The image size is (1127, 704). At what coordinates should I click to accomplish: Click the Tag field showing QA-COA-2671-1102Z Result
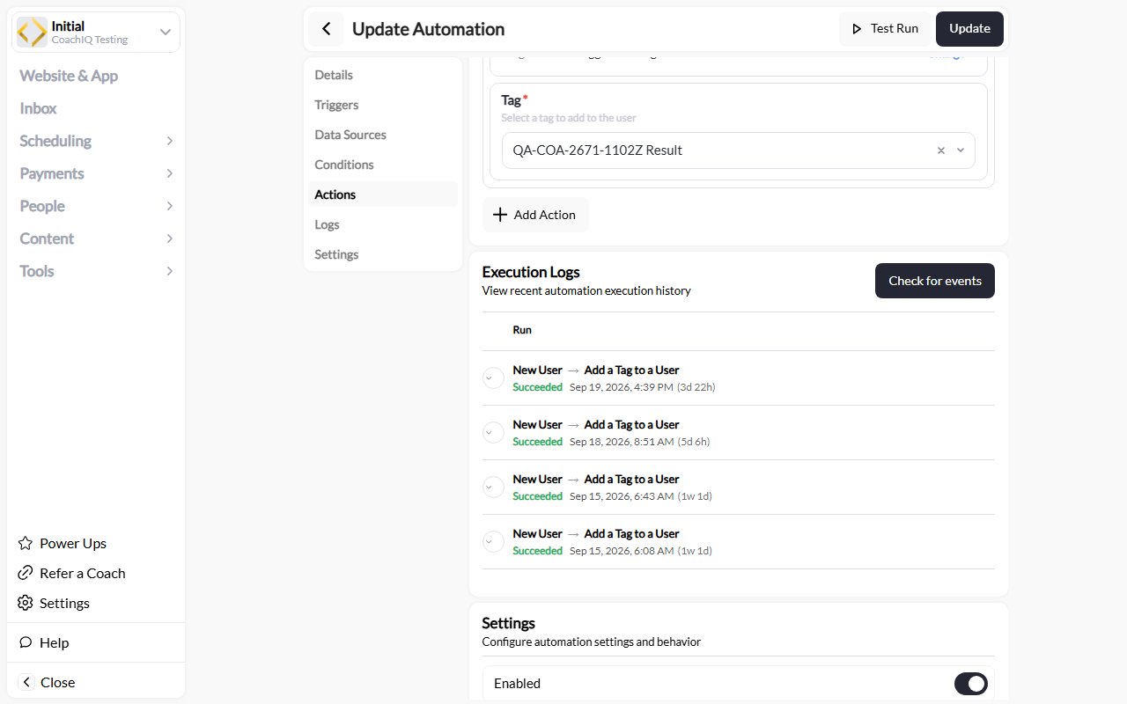(x=738, y=150)
